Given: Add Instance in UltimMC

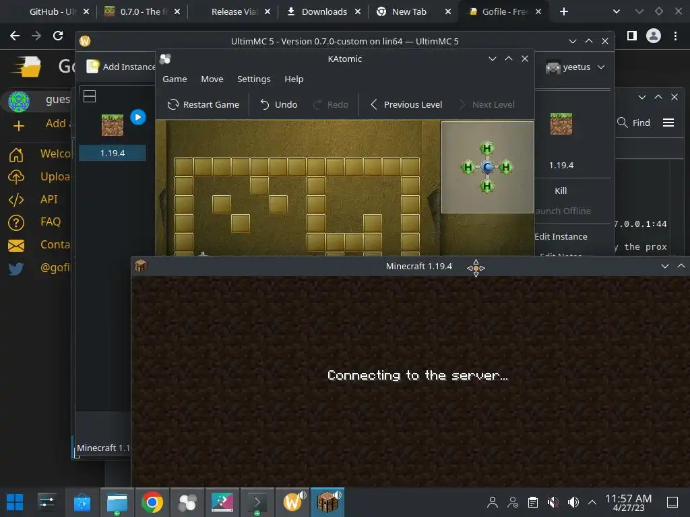Looking at the screenshot, I should [121, 67].
